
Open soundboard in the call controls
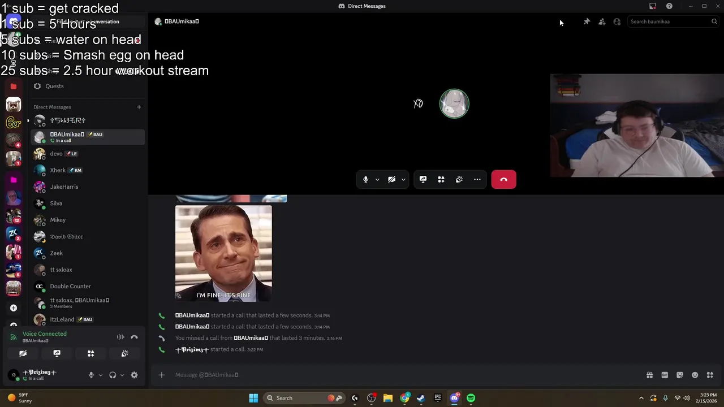[459, 179]
